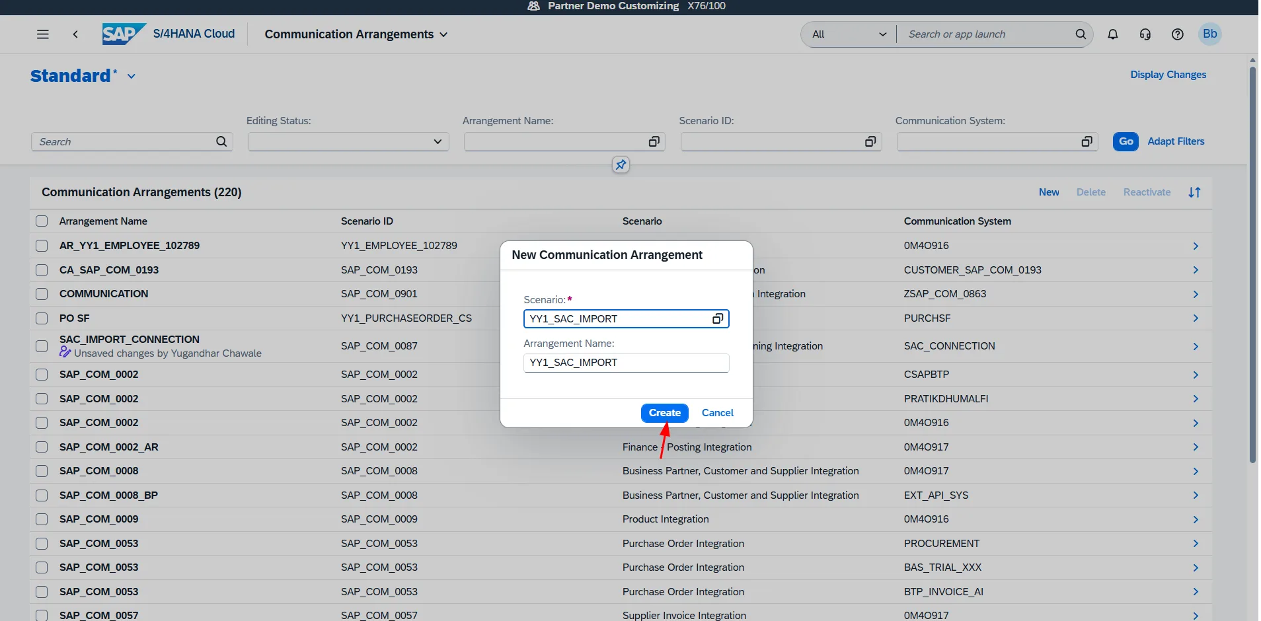Screen dimensions: 1261x621
Task: Open details arrow for the BTP_INVOICE_AI row
Action: coord(1196,592)
